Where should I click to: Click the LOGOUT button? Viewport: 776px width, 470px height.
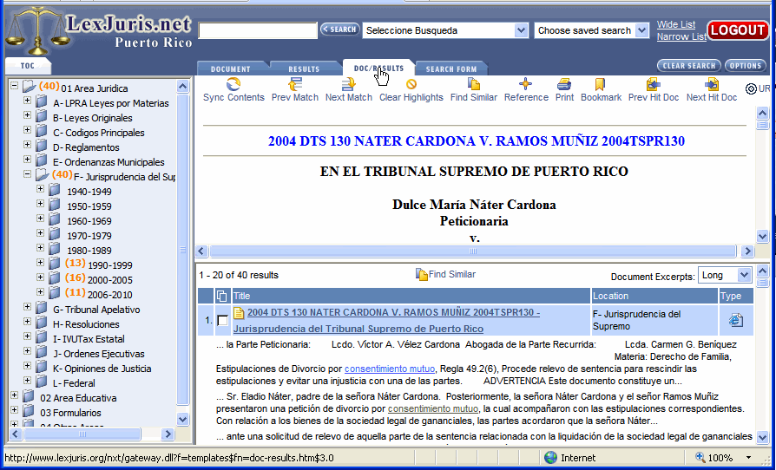point(738,30)
